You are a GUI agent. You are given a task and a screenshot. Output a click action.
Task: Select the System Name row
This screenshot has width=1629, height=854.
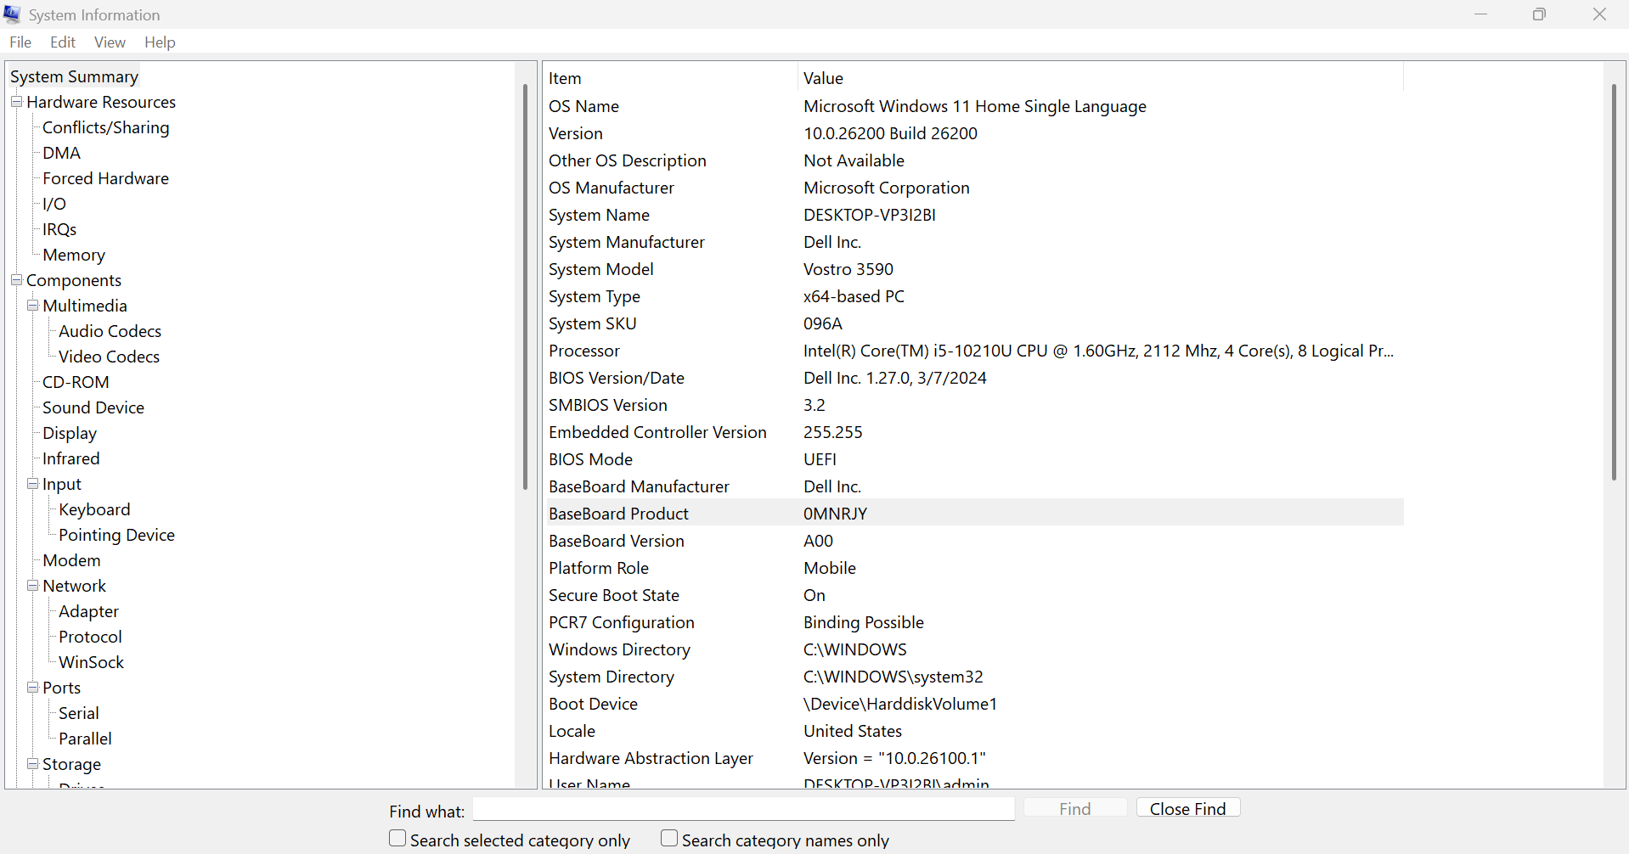tap(974, 215)
